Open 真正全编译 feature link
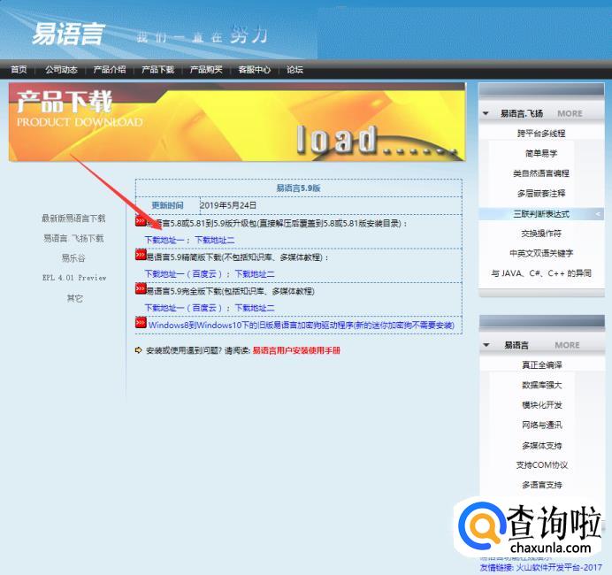The image size is (612, 575). tap(542, 365)
